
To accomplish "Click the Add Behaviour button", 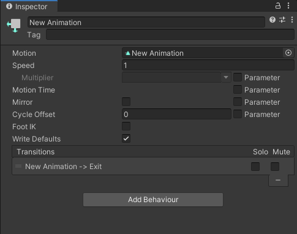I will (x=153, y=200).
